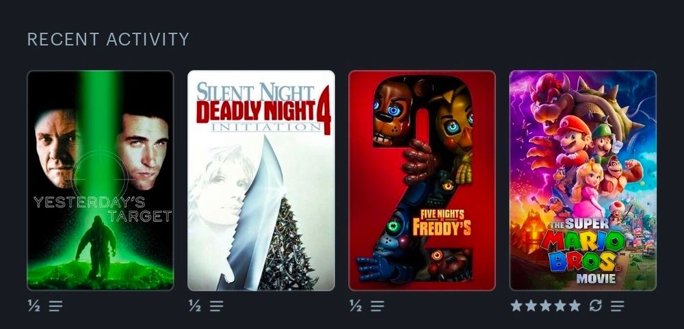Image resolution: width=684 pixels, height=329 pixels.
Task: Open the Recent Activity section heading
Action: click(108, 39)
